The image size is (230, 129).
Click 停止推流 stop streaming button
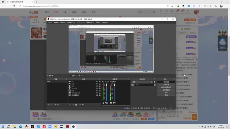(166, 82)
